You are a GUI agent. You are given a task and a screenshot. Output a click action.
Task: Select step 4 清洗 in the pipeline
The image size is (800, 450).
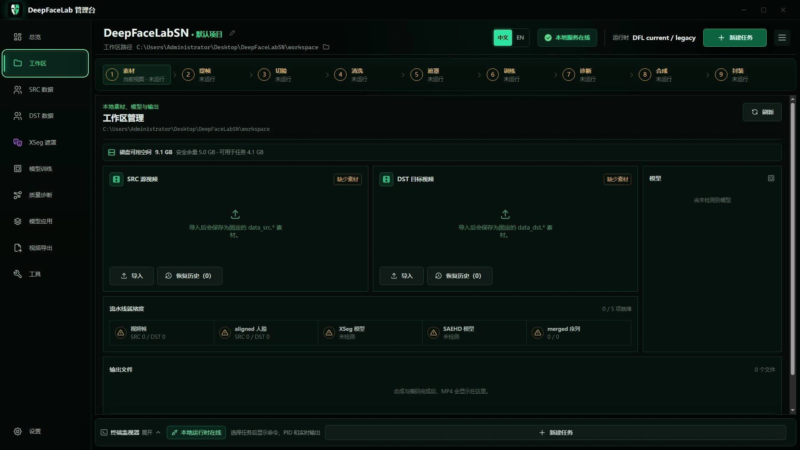pos(365,75)
